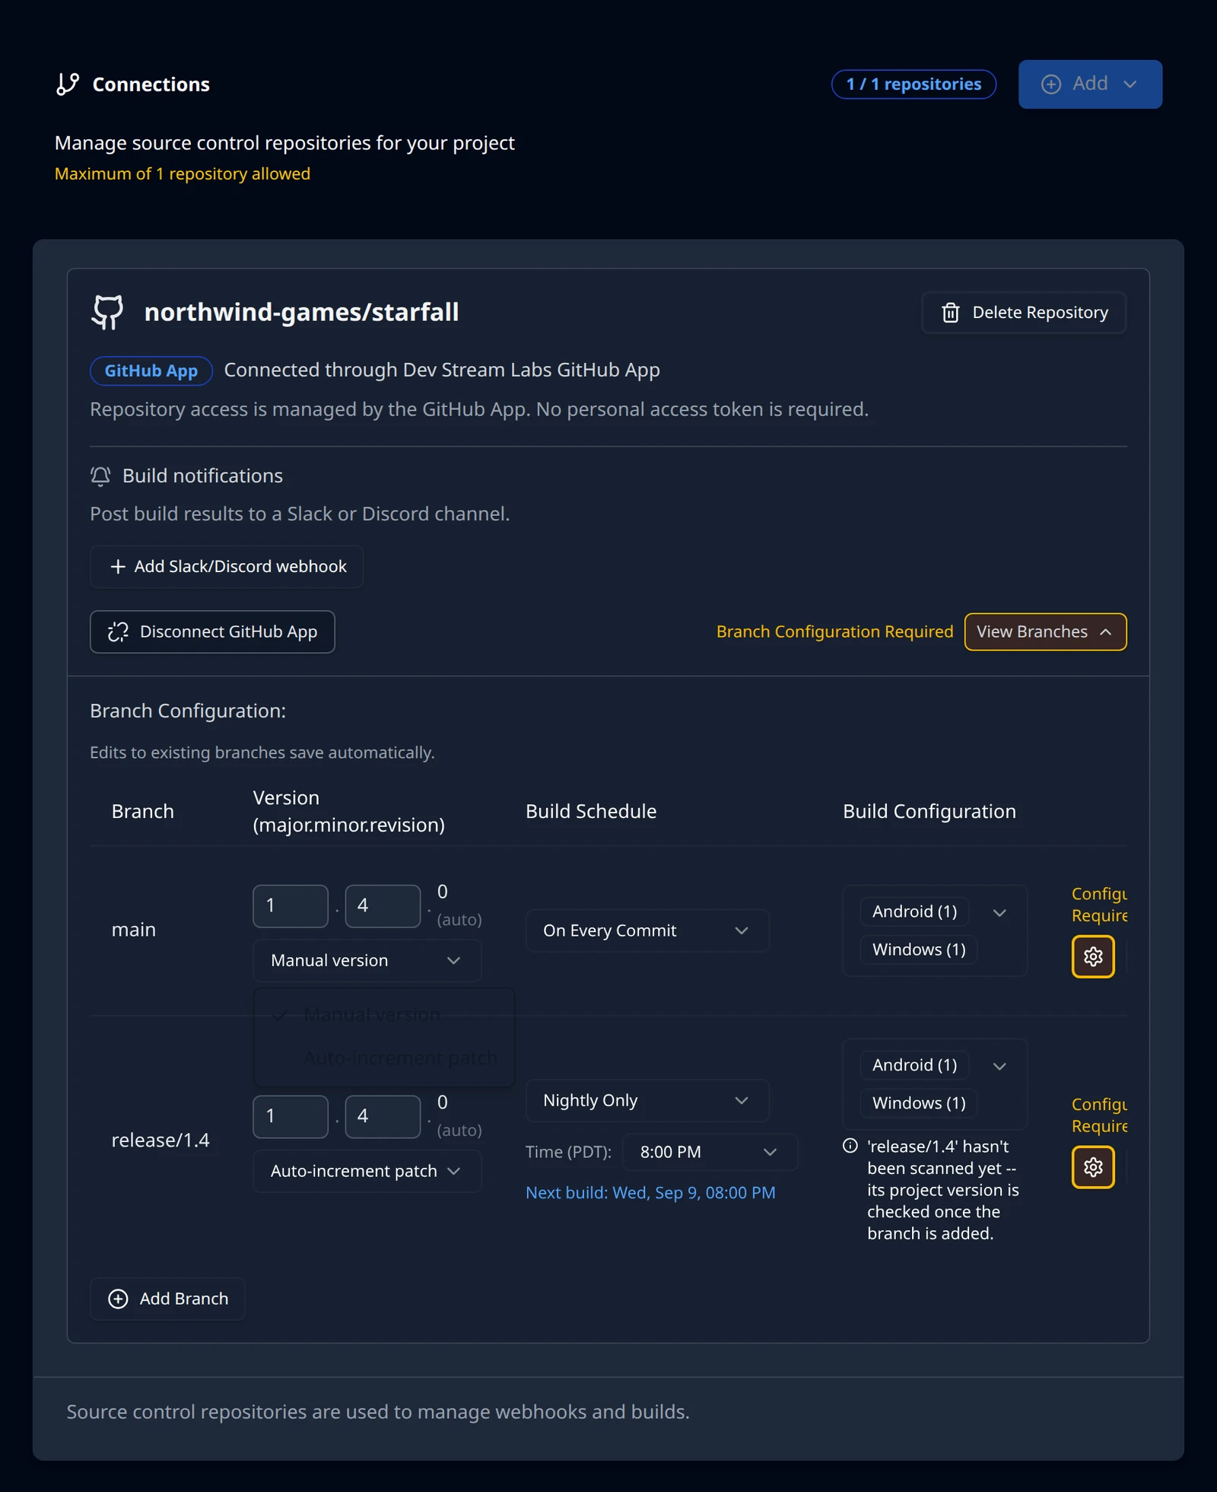Collapse the View Branches expander
The height and width of the screenshot is (1492, 1217).
(1045, 632)
